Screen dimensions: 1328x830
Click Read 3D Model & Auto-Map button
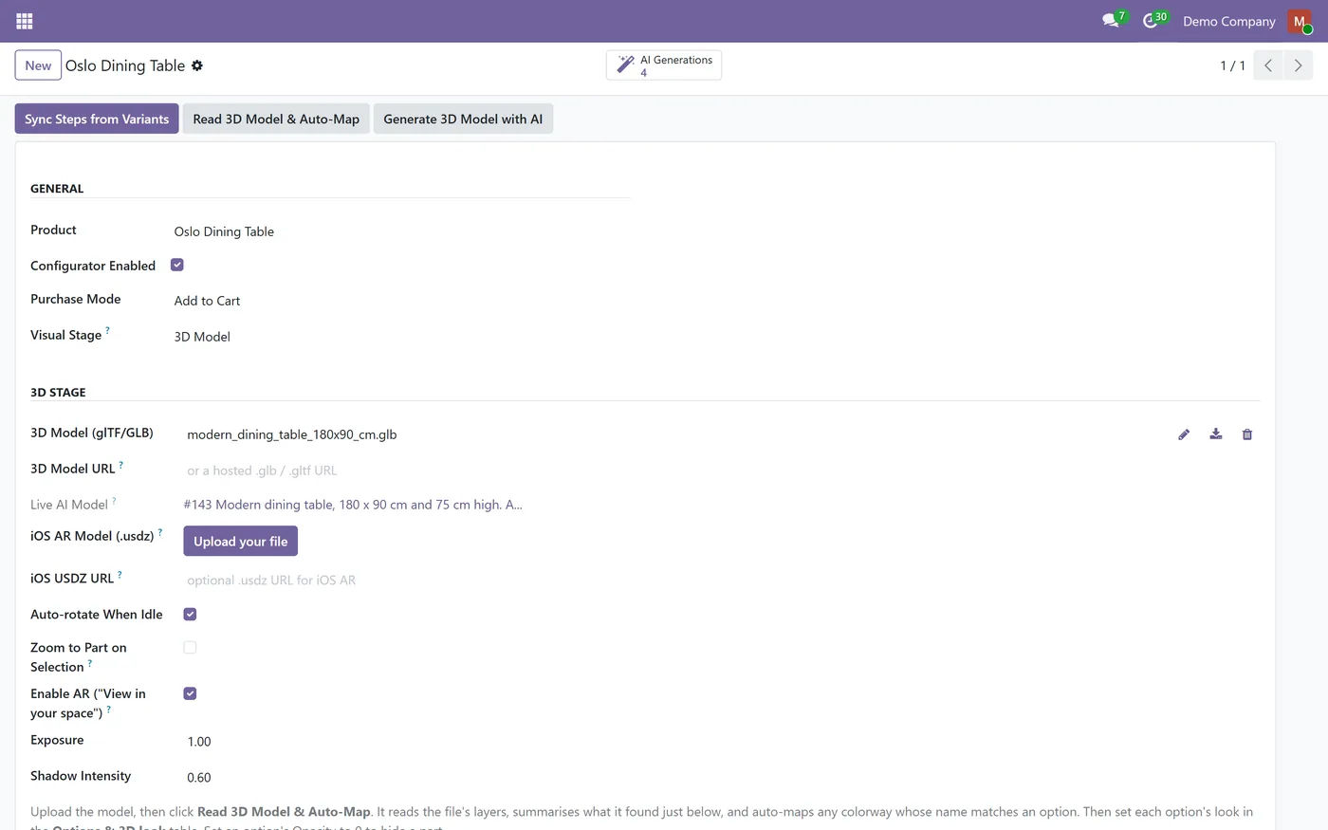point(276,119)
